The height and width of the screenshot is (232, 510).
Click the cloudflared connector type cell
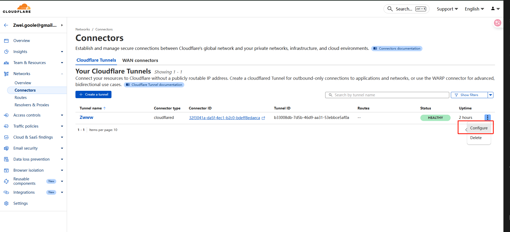click(164, 118)
